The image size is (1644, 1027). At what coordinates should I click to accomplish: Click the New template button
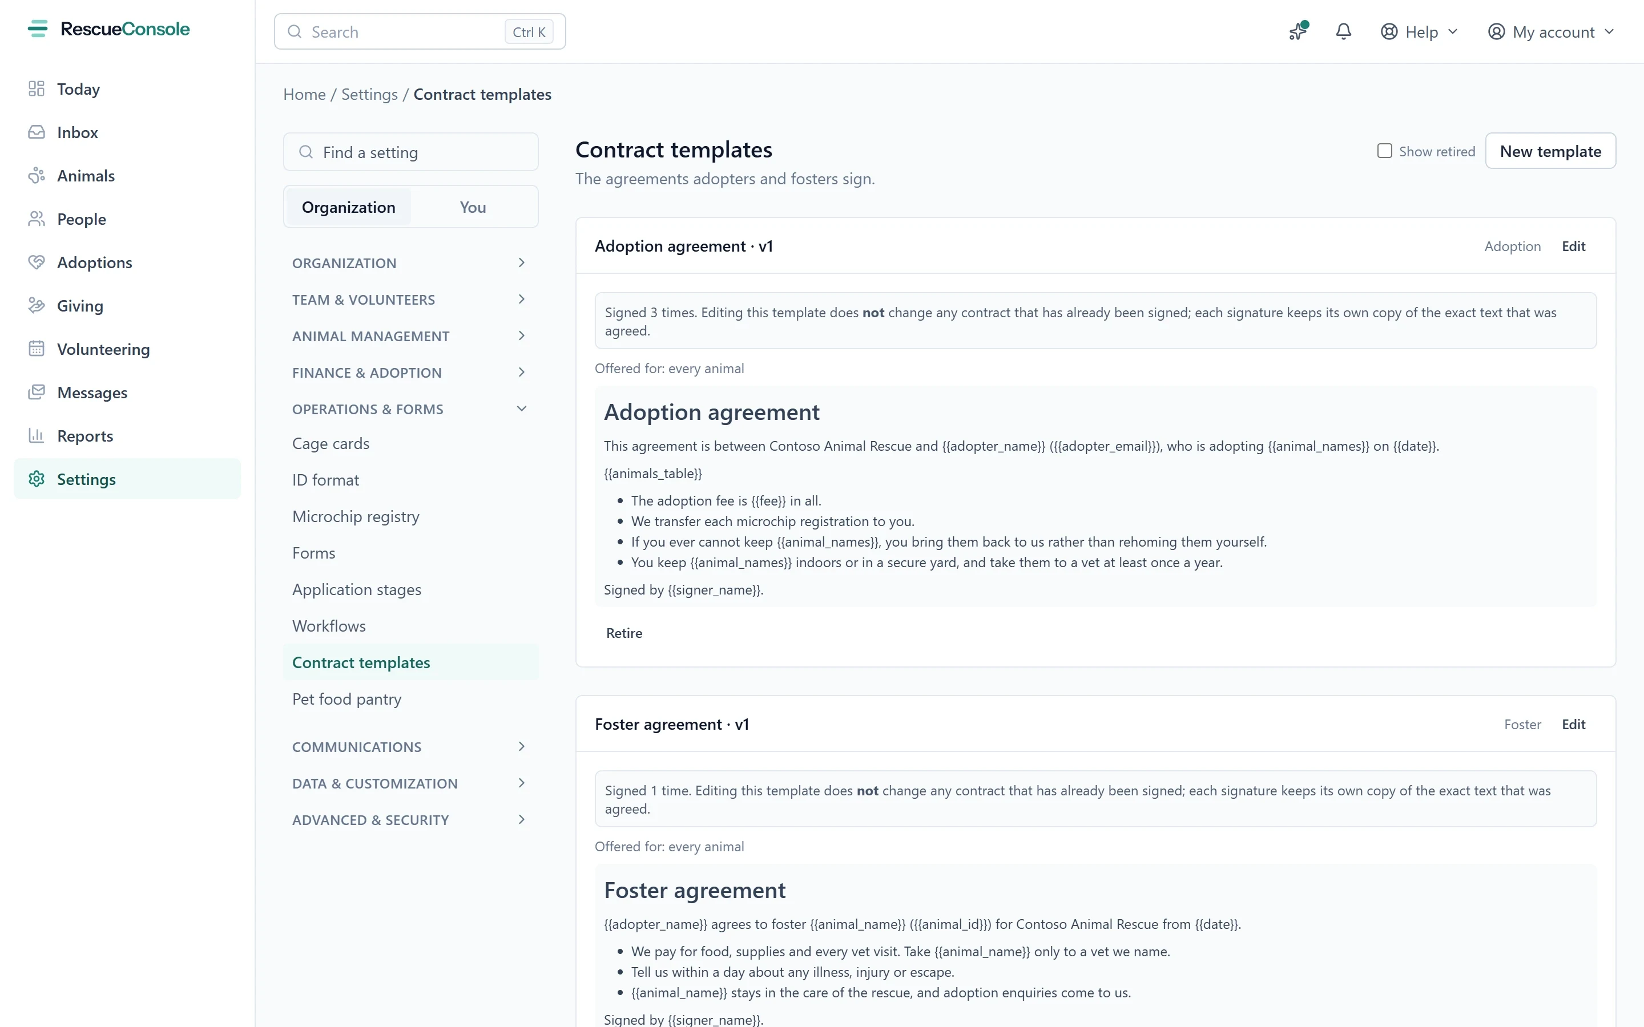click(x=1550, y=151)
